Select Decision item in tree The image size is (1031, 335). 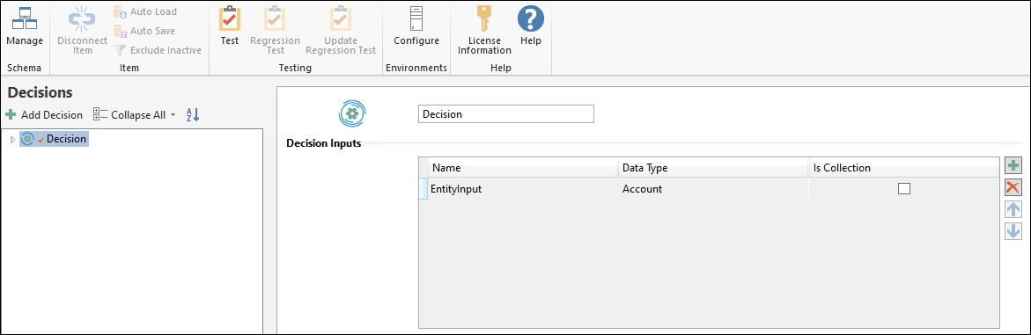54,139
